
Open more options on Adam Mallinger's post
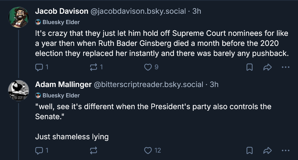click(x=285, y=151)
